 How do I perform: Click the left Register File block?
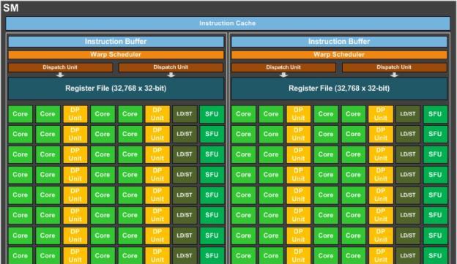[x=116, y=88]
